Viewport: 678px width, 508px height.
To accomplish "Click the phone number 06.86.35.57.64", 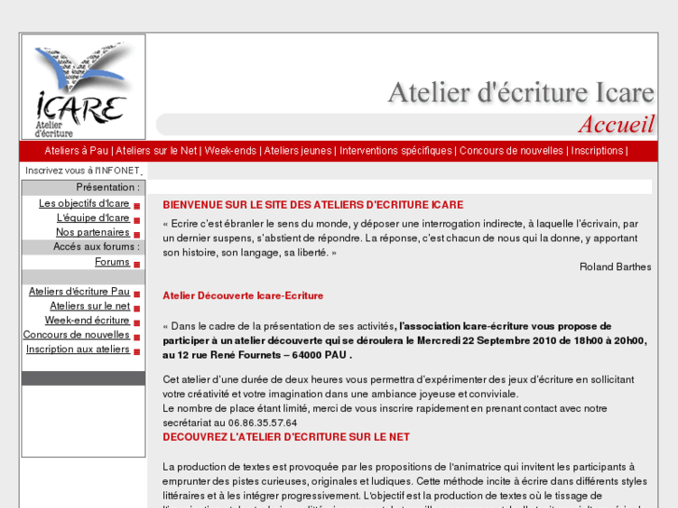I will click(x=262, y=423).
